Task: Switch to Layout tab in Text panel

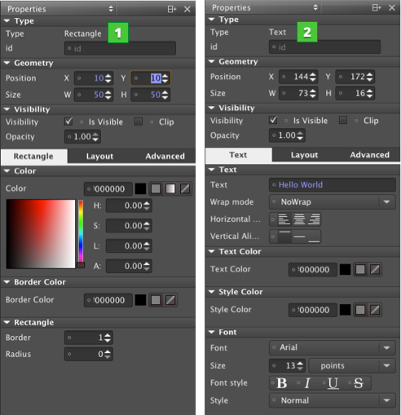Action: 304,155
